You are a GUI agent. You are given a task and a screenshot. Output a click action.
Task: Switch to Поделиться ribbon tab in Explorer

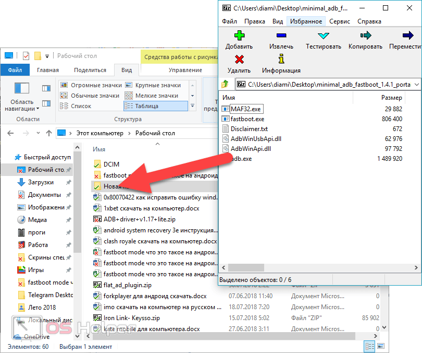pos(90,70)
